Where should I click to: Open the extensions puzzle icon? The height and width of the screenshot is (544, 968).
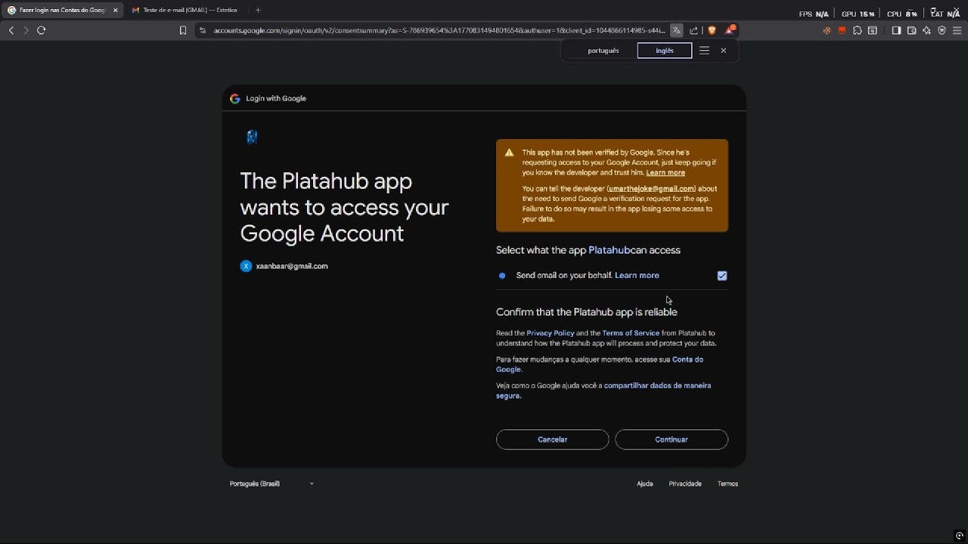pos(857,30)
